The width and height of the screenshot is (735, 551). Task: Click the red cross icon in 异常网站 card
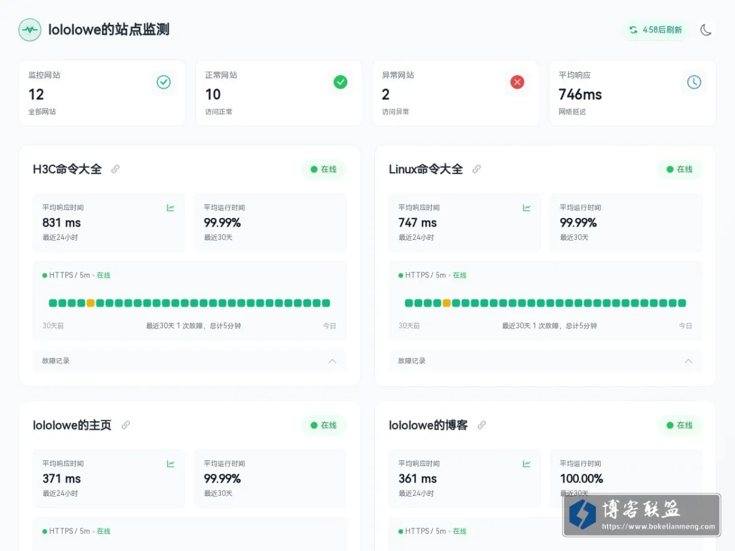pos(518,82)
